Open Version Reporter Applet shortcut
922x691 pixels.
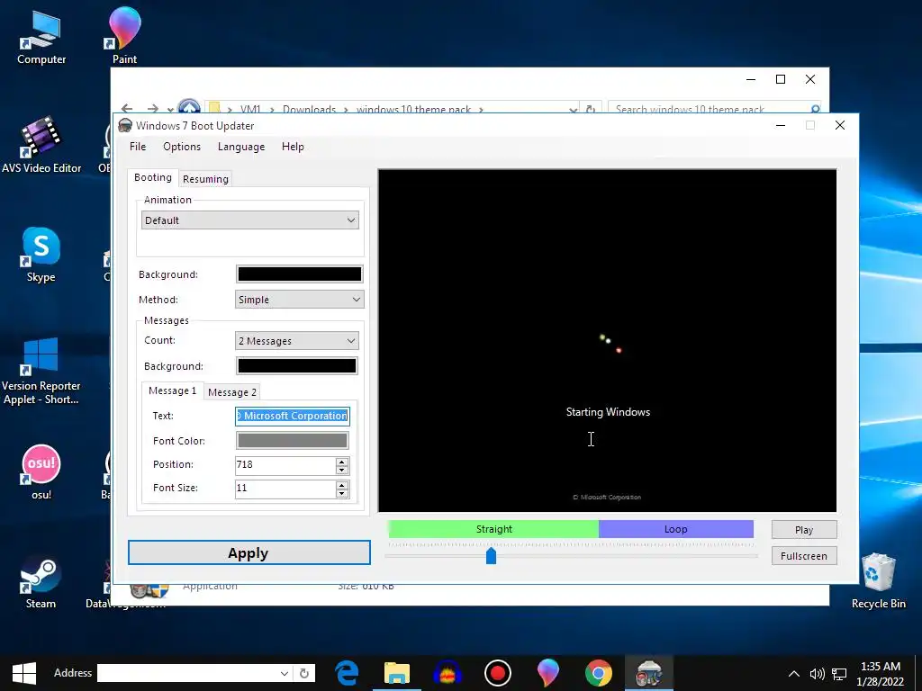pos(41,370)
